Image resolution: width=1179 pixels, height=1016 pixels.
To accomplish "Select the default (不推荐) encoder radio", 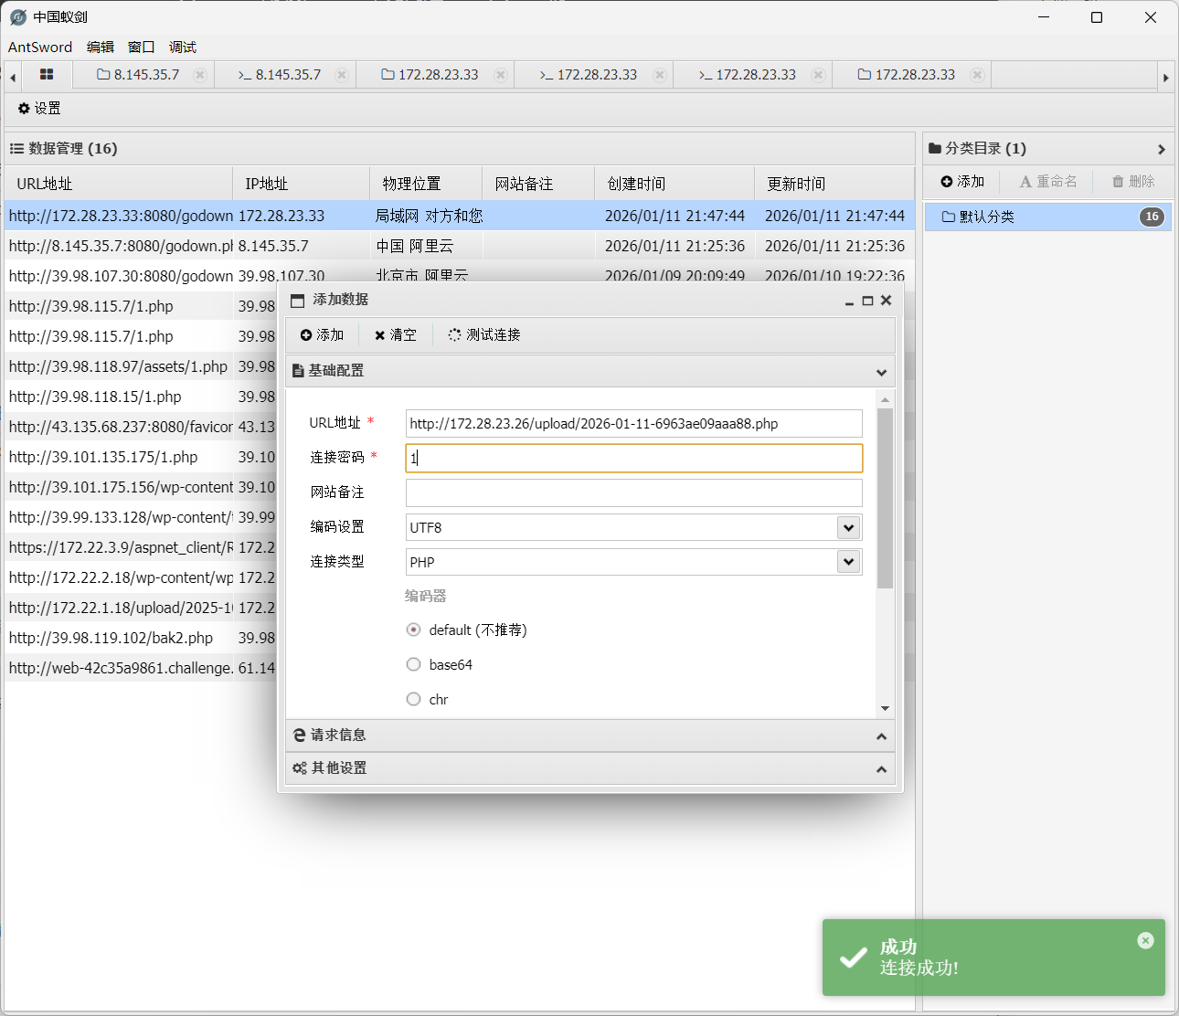I will click(x=414, y=630).
